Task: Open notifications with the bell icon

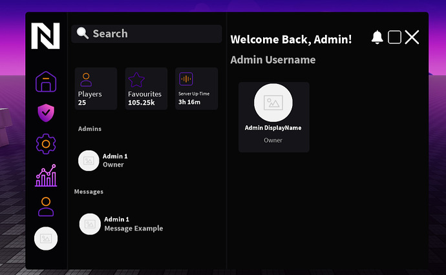Action: (x=377, y=37)
